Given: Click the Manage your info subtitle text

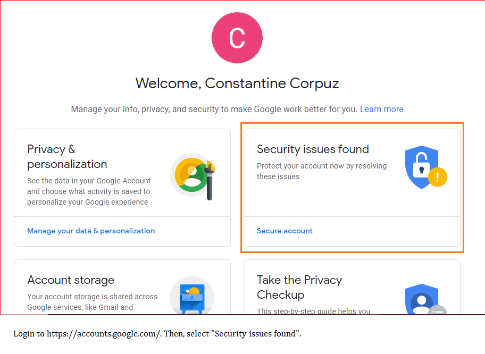Looking at the screenshot, I should (214, 109).
